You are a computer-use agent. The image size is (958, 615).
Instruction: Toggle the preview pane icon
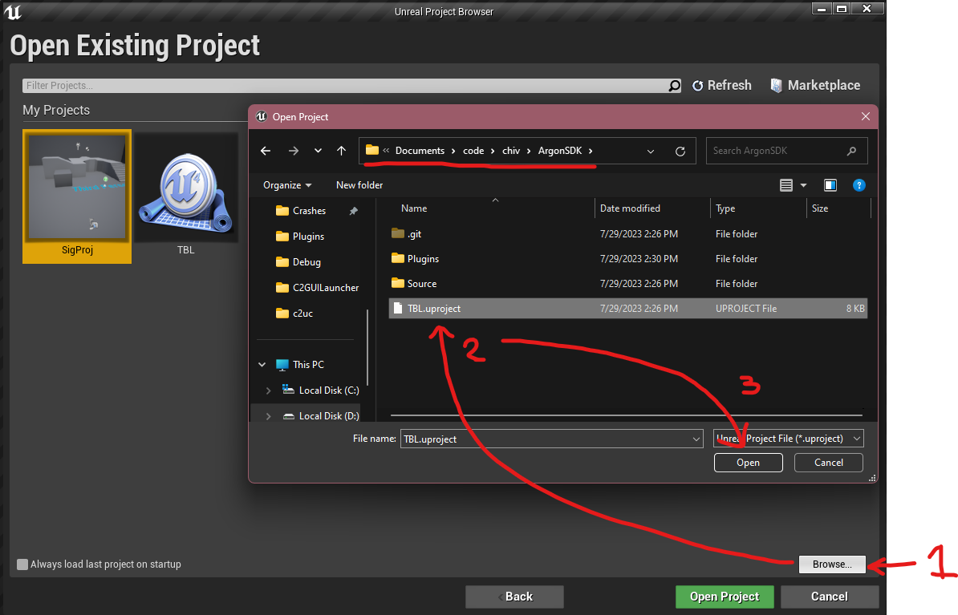click(x=830, y=185)
